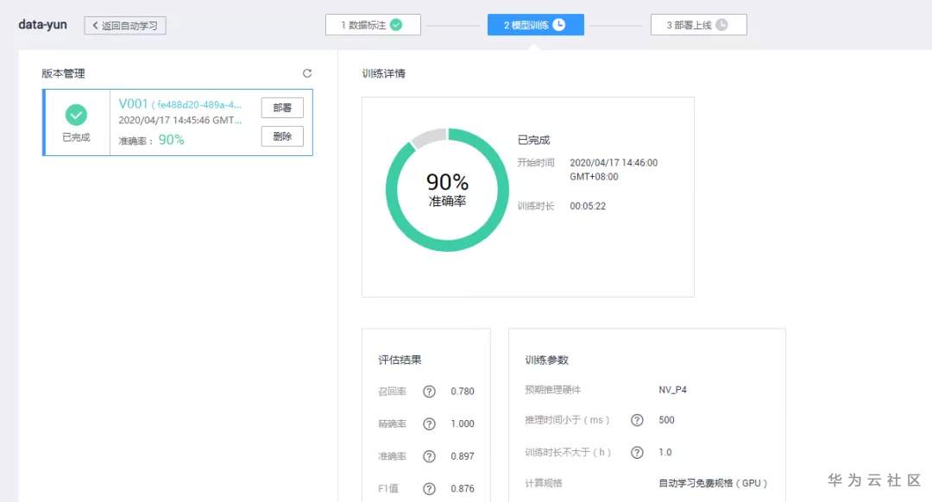The height and width of the screenshot is (502, 932).
Task: Click green check icon on 数据标注 step
Action: click(396, 24)
